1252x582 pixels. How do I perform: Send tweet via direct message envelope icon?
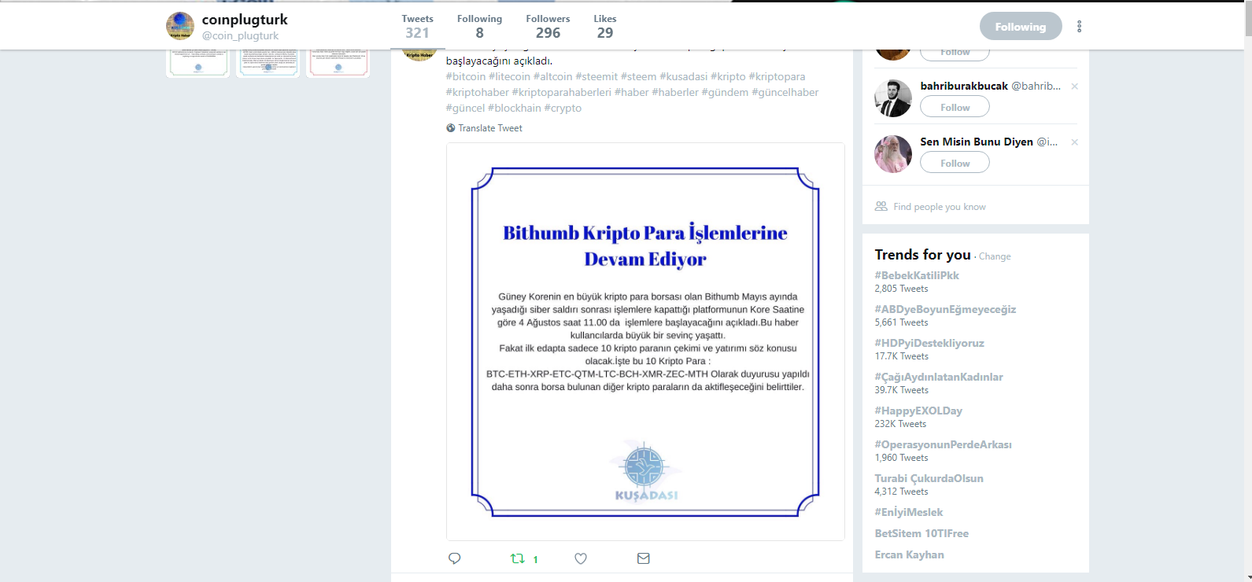(643, 558)
